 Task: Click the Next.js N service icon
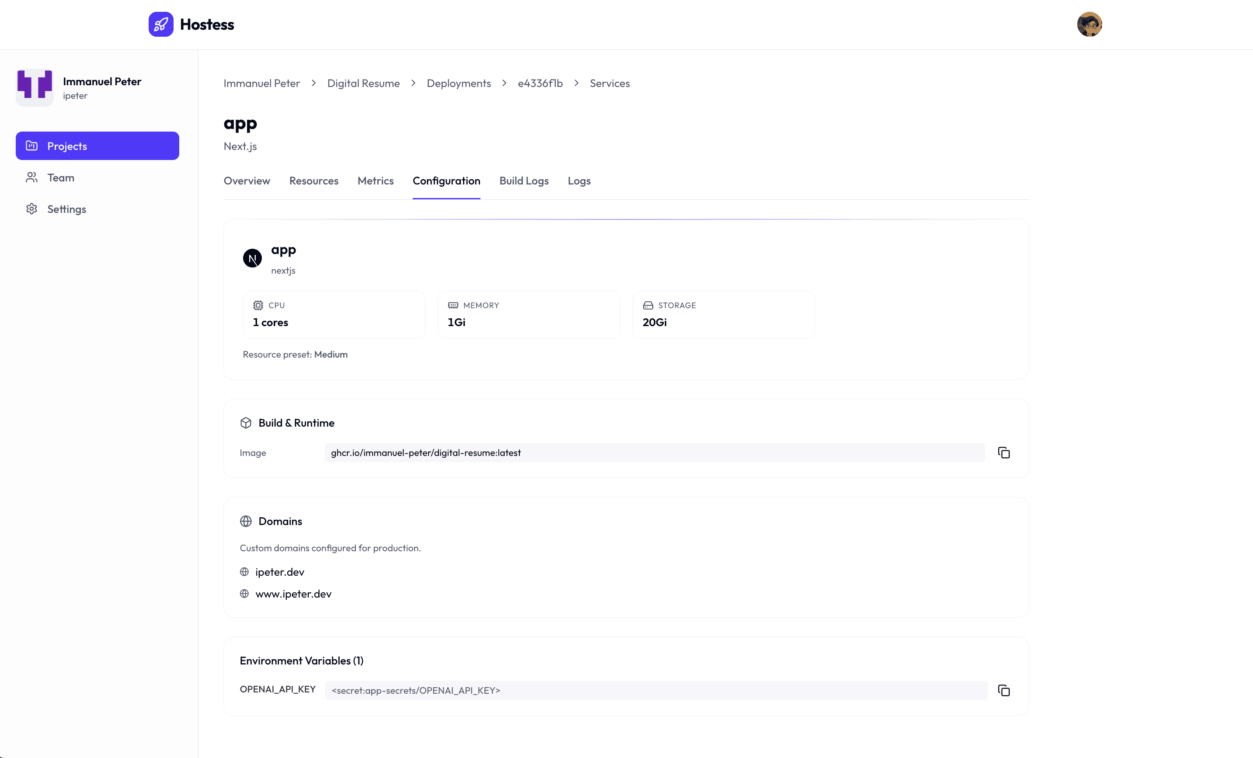[252, 258]
